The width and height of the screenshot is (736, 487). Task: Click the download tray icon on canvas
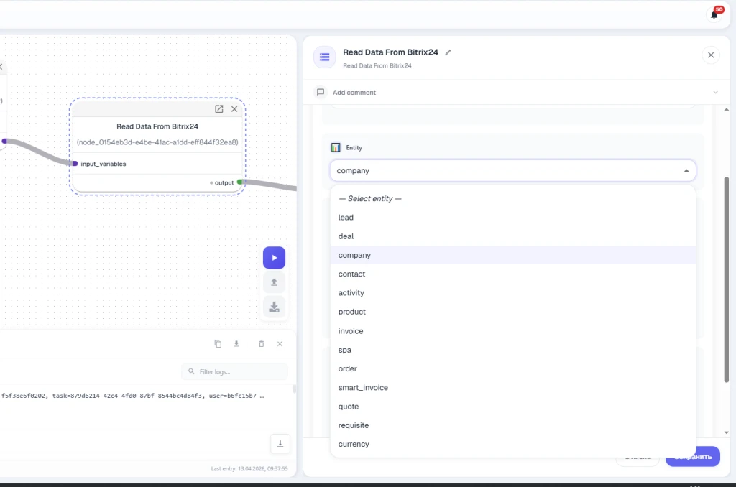coord(274,307)
